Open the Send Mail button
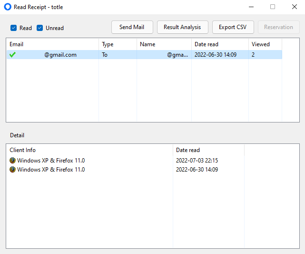The image size is (305, 254). pyautogui.click(x=132, y=27)
